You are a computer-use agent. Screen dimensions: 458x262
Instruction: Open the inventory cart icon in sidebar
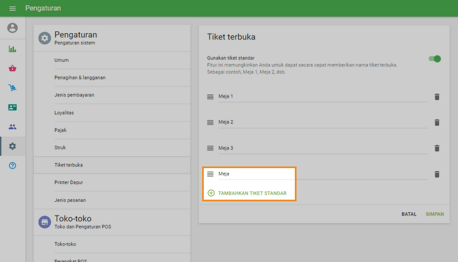(13, 88)
